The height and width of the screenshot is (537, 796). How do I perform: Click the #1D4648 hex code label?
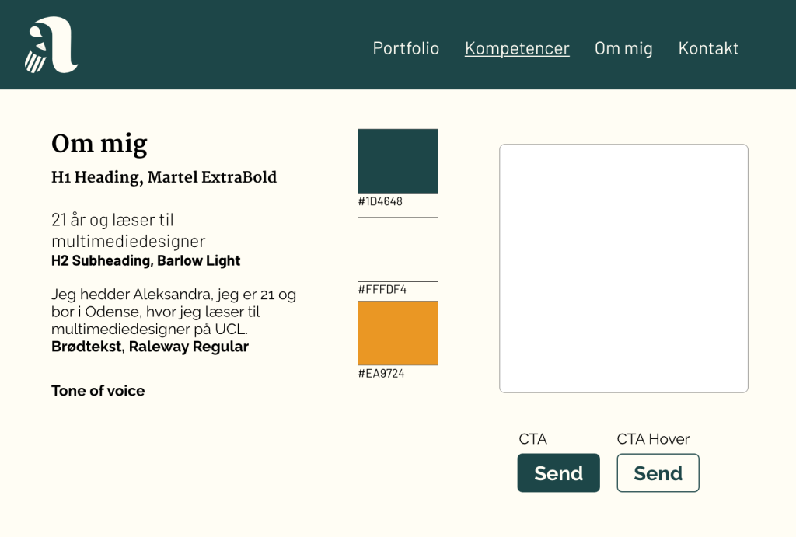pos(380,201)
